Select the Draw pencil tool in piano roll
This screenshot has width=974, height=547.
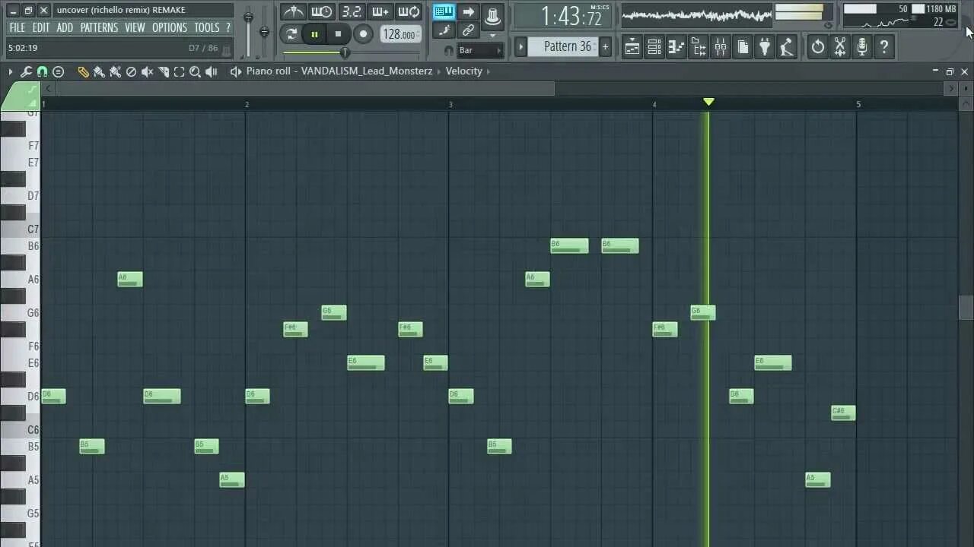coord(83,71)
